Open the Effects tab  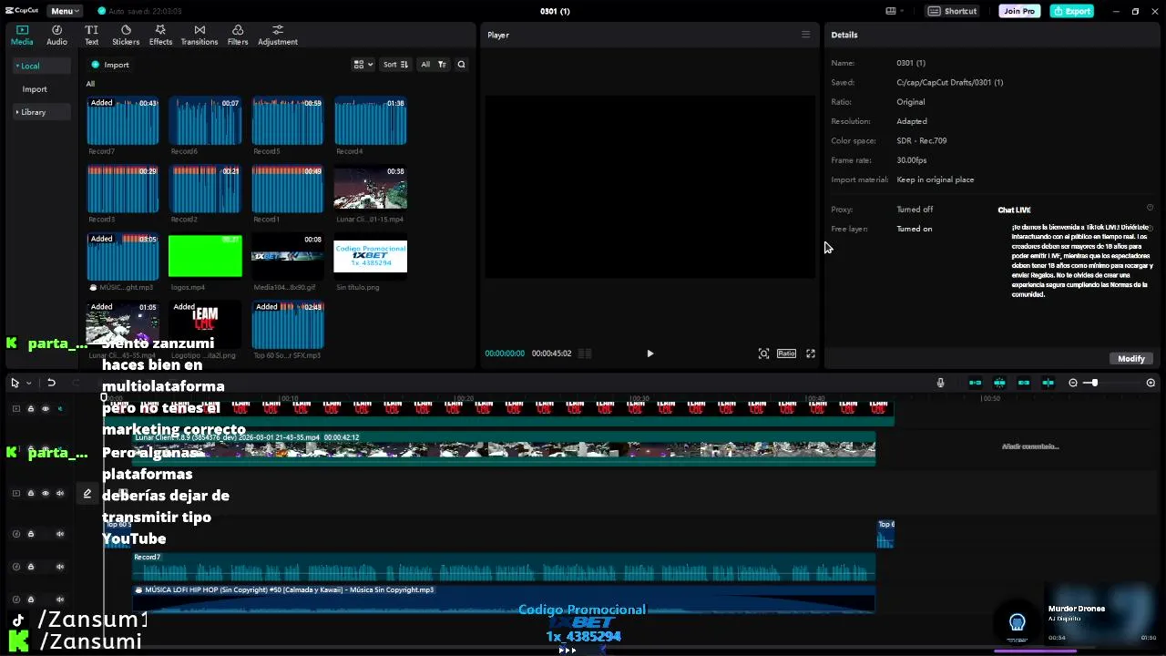coord(160,36)
